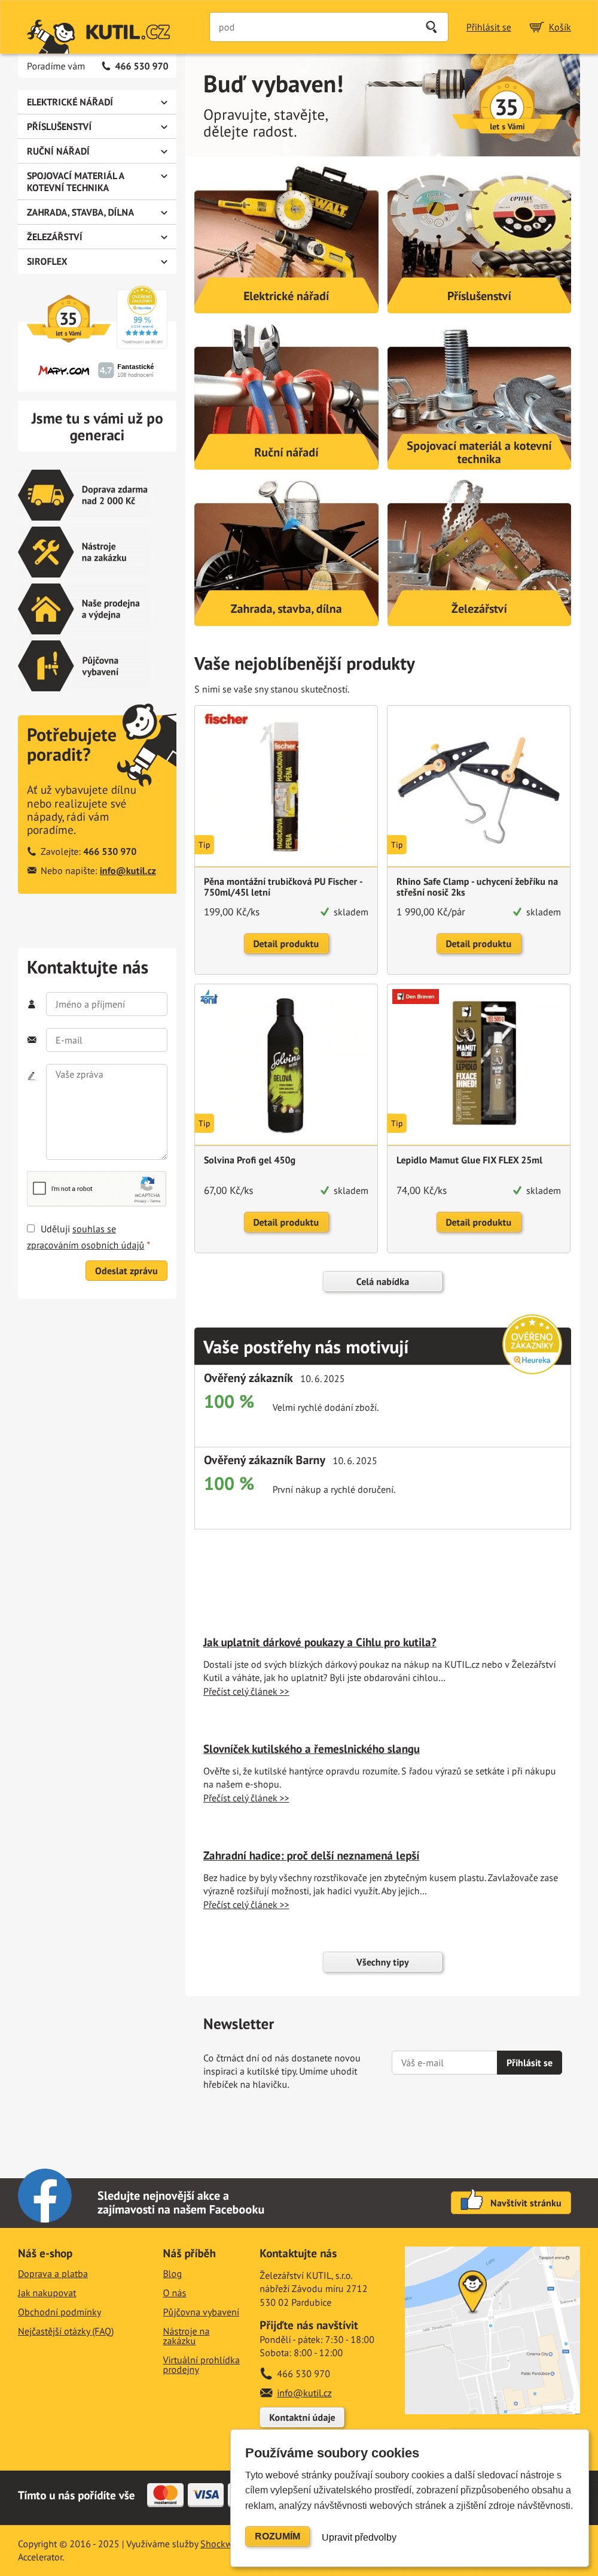The height and width of the screenshot is (2576, 598).
Task: Expand the Elektrické nářadí category
Action: pos(164,102)
